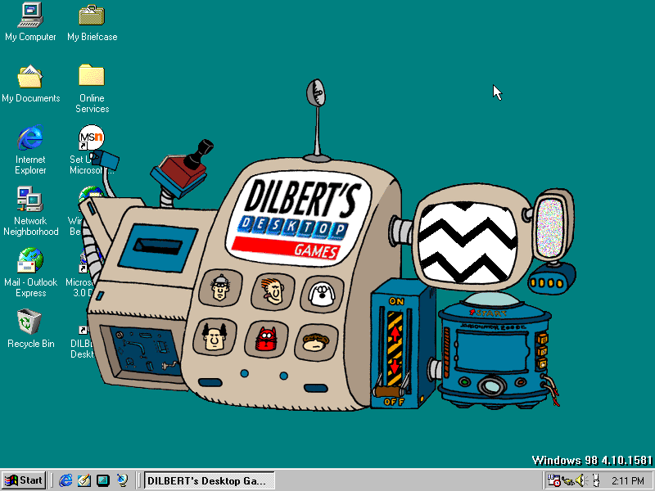Click the white tray icon left of the clock

point(596,480)
